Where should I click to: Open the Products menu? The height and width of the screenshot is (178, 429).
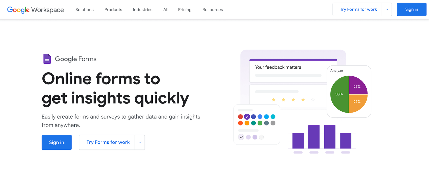pos(113,10)
